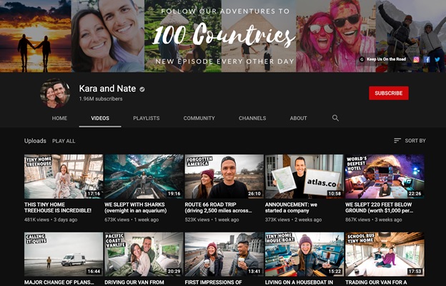Open the Forgotten America video thumbnail
This screenshot has height=286, width=446.
pos(224,176)
